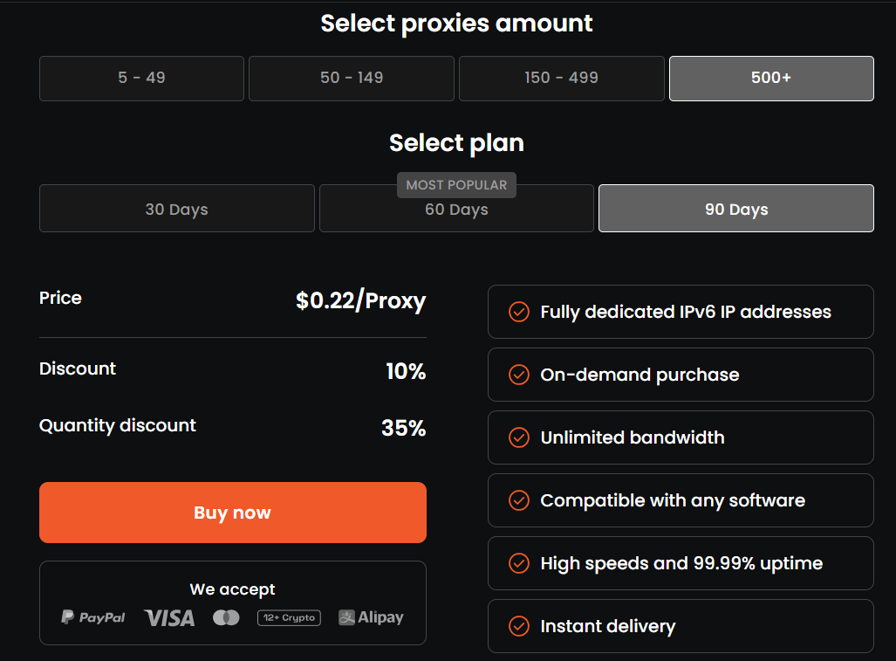896x661 pixels.
Task: Click checkmark icon beside Instant delivery
Action: point(519,626)
